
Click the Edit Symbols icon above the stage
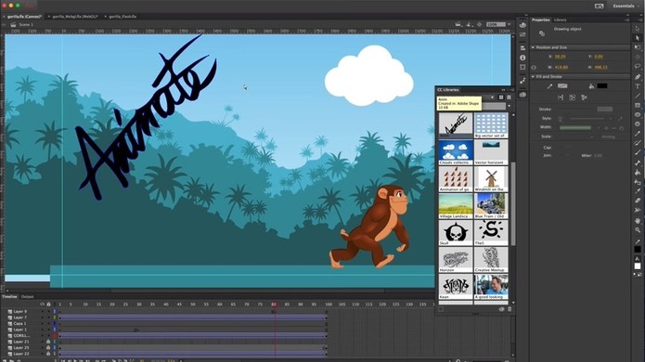[469, 25]
